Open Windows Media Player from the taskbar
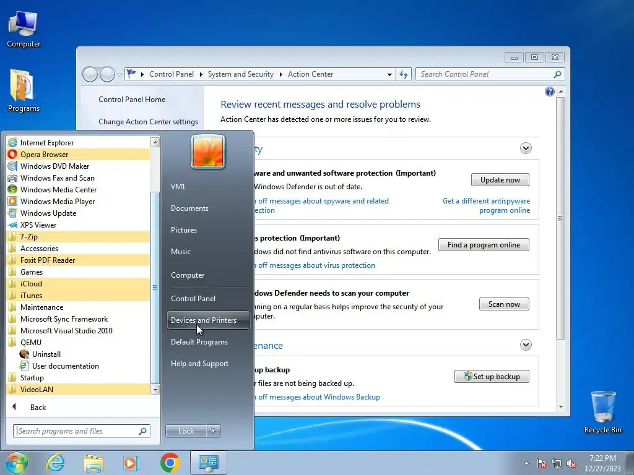 tap(131, 463)
